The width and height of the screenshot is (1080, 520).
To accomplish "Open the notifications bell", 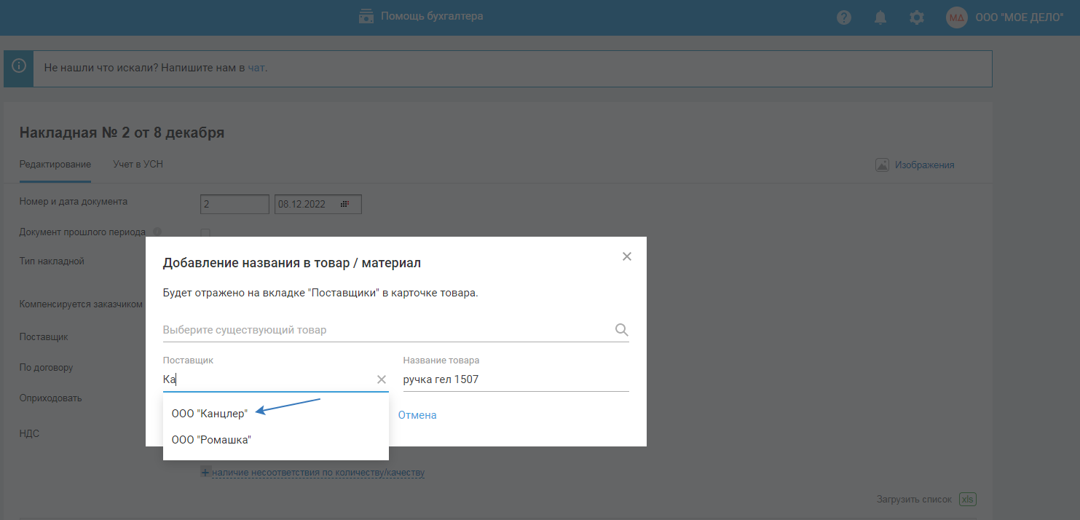I will (880, 17).
